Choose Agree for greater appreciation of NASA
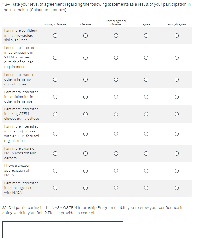 click(x=146, y=171)
